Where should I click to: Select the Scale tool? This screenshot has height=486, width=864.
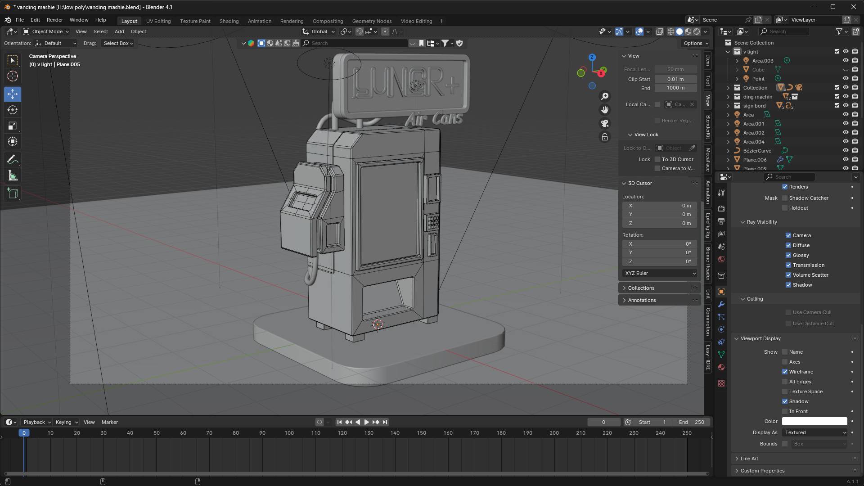(13, 126)
